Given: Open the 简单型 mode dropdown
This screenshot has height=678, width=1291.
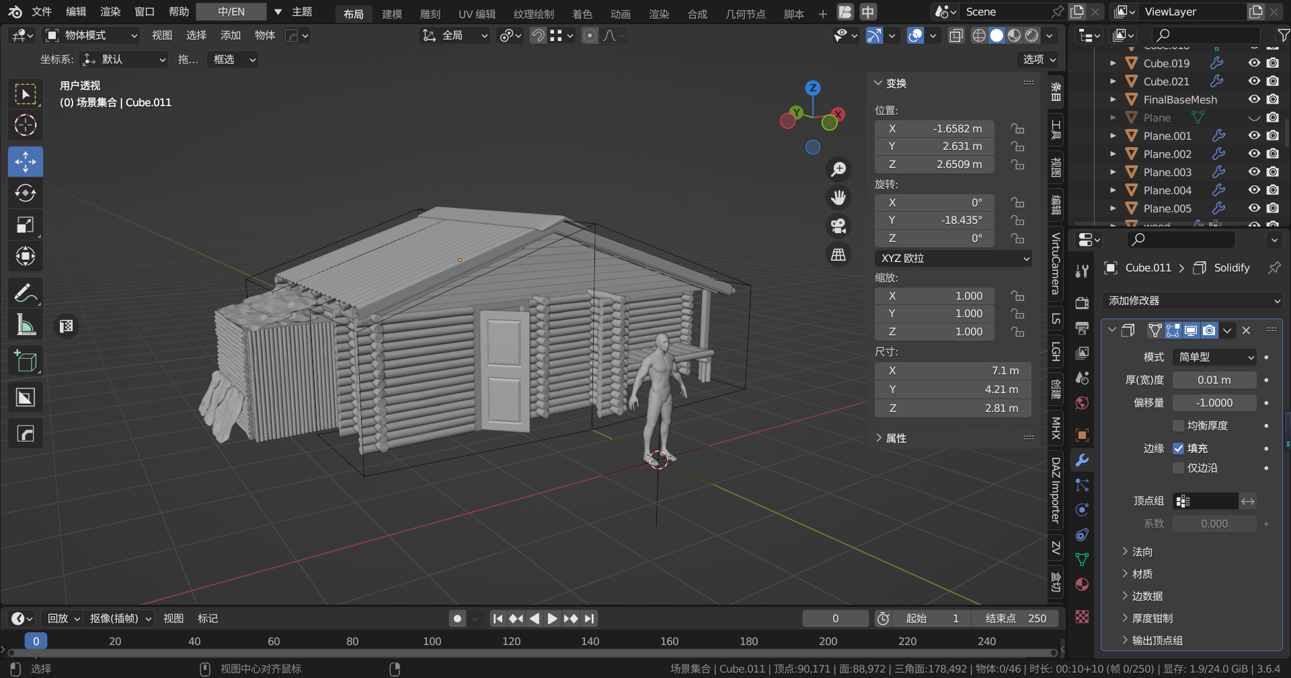Looking at the screenshot, I should click(1214, 357).
